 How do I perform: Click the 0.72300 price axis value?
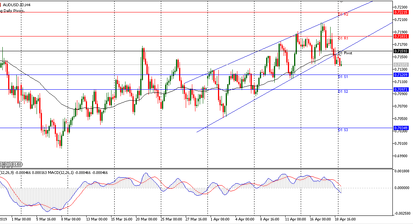pos(401,7)
